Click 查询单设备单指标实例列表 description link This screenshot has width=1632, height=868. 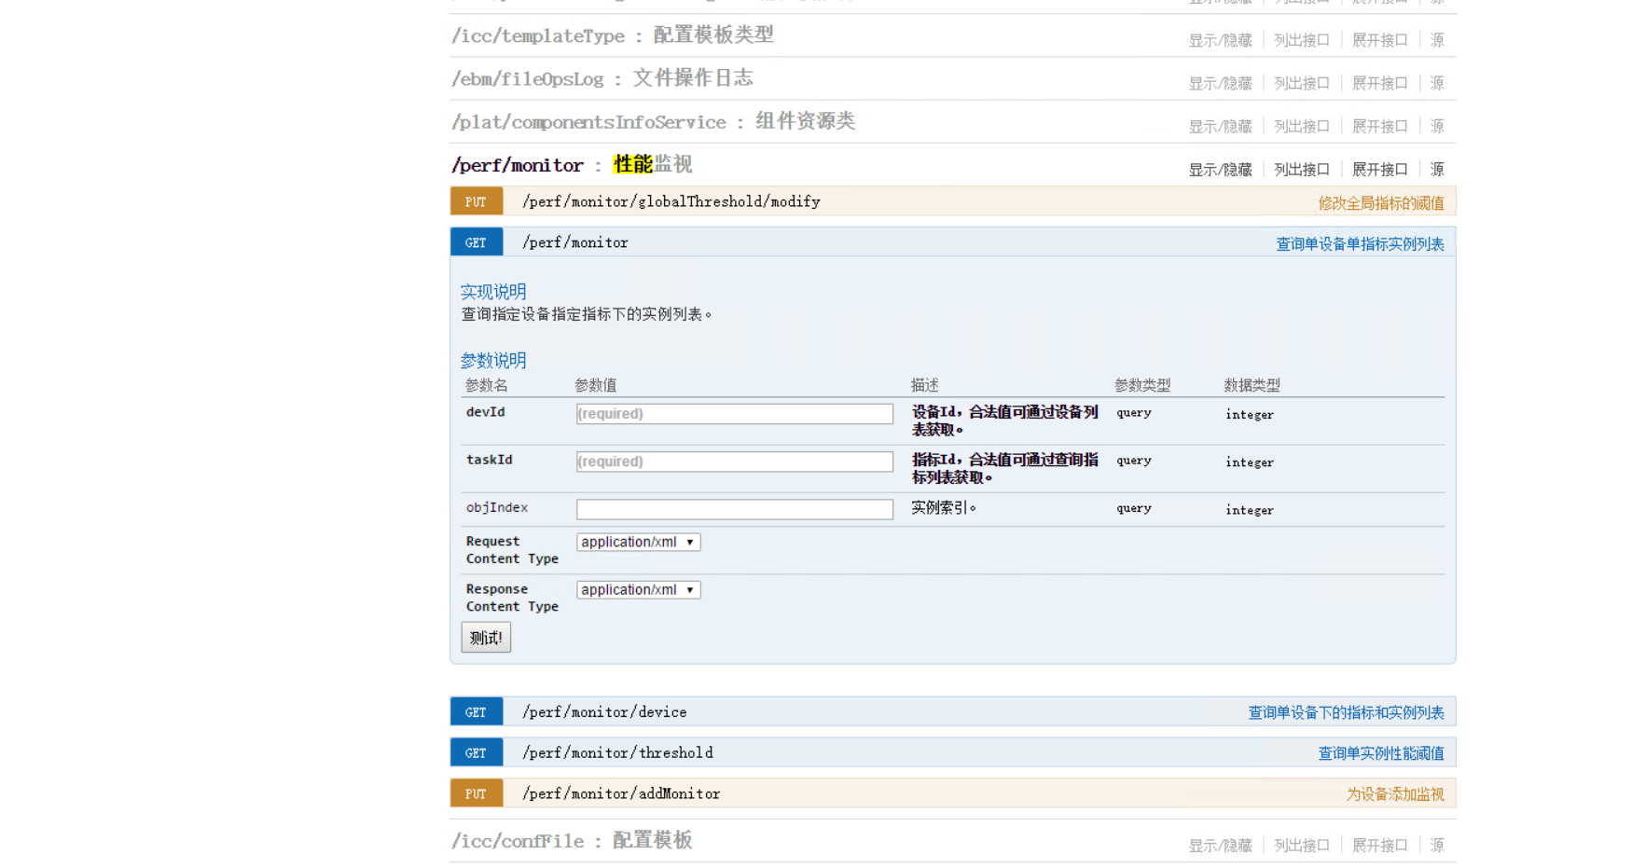pyautogui.click(x=1360, y=244)
